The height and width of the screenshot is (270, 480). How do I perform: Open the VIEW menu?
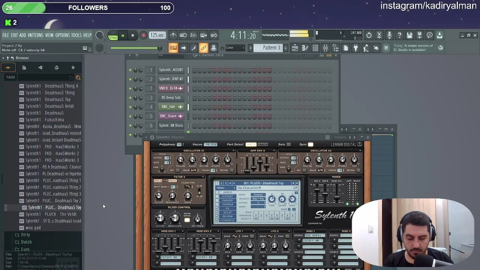pyautogui.click(x=49, y=35)
